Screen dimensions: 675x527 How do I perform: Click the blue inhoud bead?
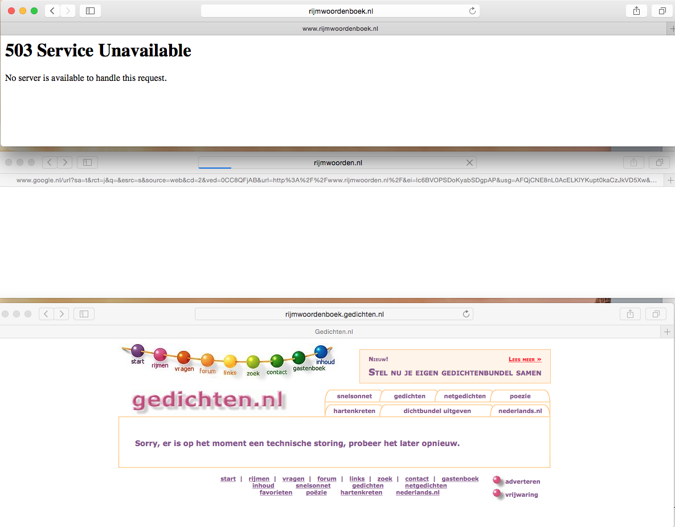tap(321, 352)
